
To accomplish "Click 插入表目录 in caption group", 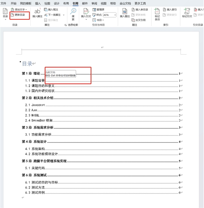I will pos(140,9).
